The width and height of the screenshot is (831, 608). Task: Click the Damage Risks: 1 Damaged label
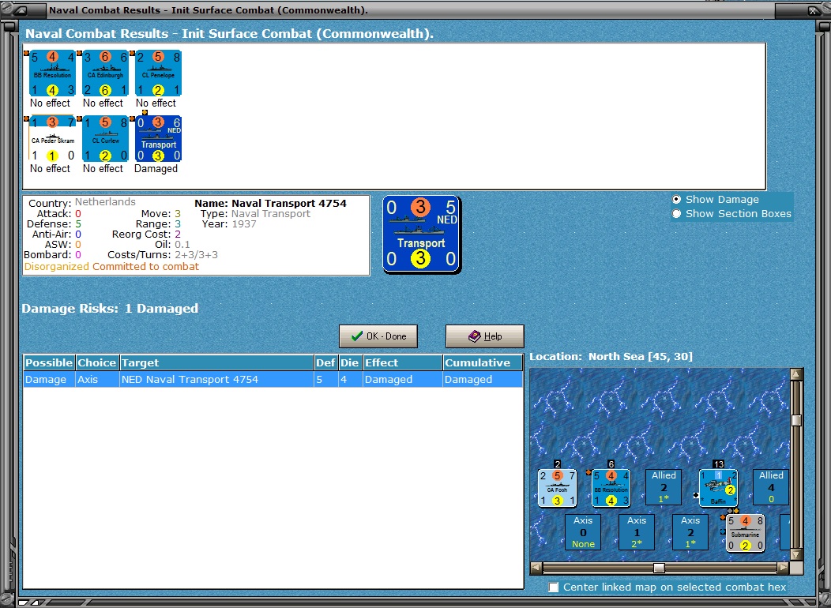[110, 309]
